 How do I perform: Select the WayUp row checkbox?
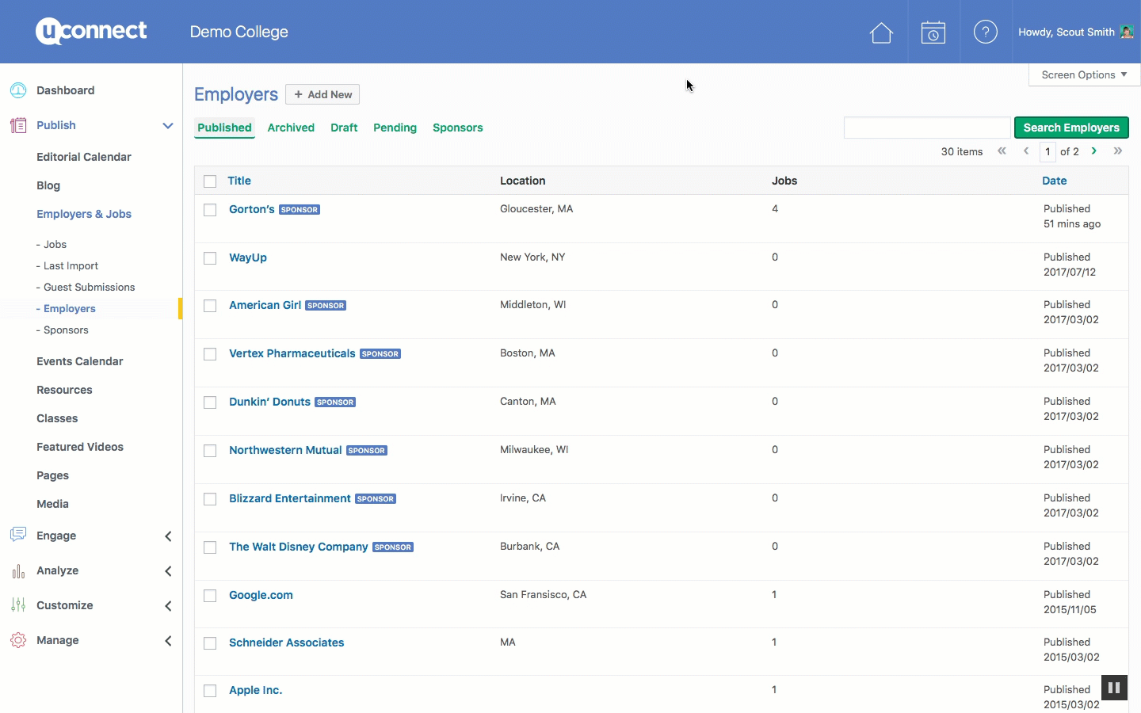tap(210, 258)
